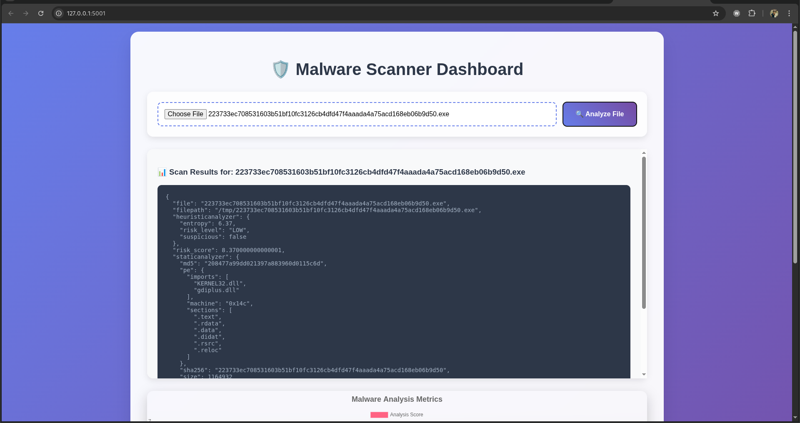Image resolution: width=800 pixels, height=423 pixels.
Task: Click the "file" line in JSON output
Action: (311, 203)
